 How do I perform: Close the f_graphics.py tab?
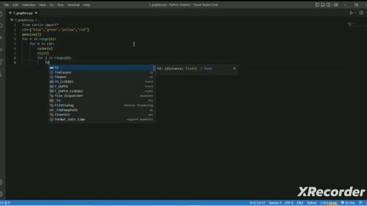(36, 13)
